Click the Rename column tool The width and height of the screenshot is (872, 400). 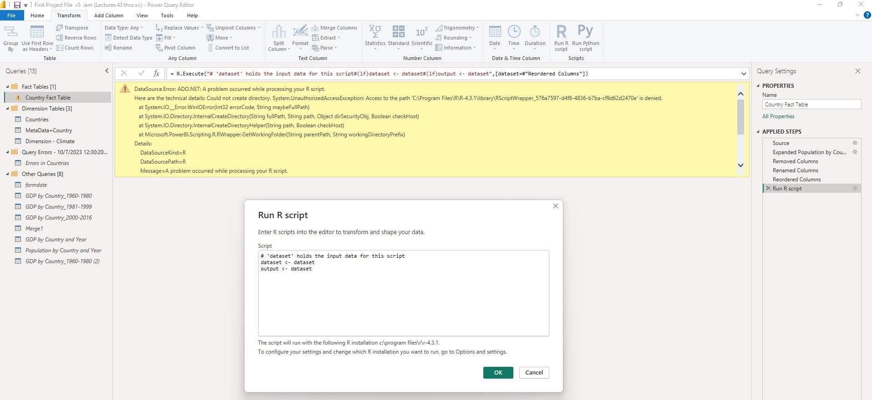coord(118,48)
